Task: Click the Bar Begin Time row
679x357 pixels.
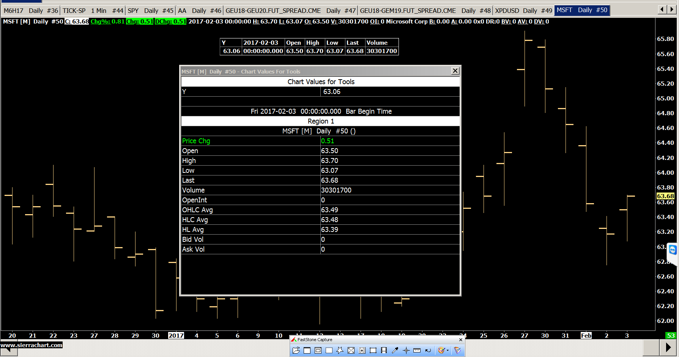Action: 320,111
